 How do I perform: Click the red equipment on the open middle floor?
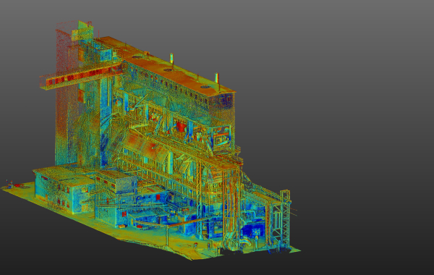click(x=182, y=127)
